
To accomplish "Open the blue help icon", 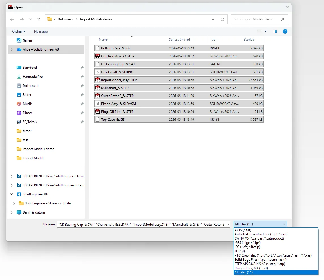I will coord(285,31).
